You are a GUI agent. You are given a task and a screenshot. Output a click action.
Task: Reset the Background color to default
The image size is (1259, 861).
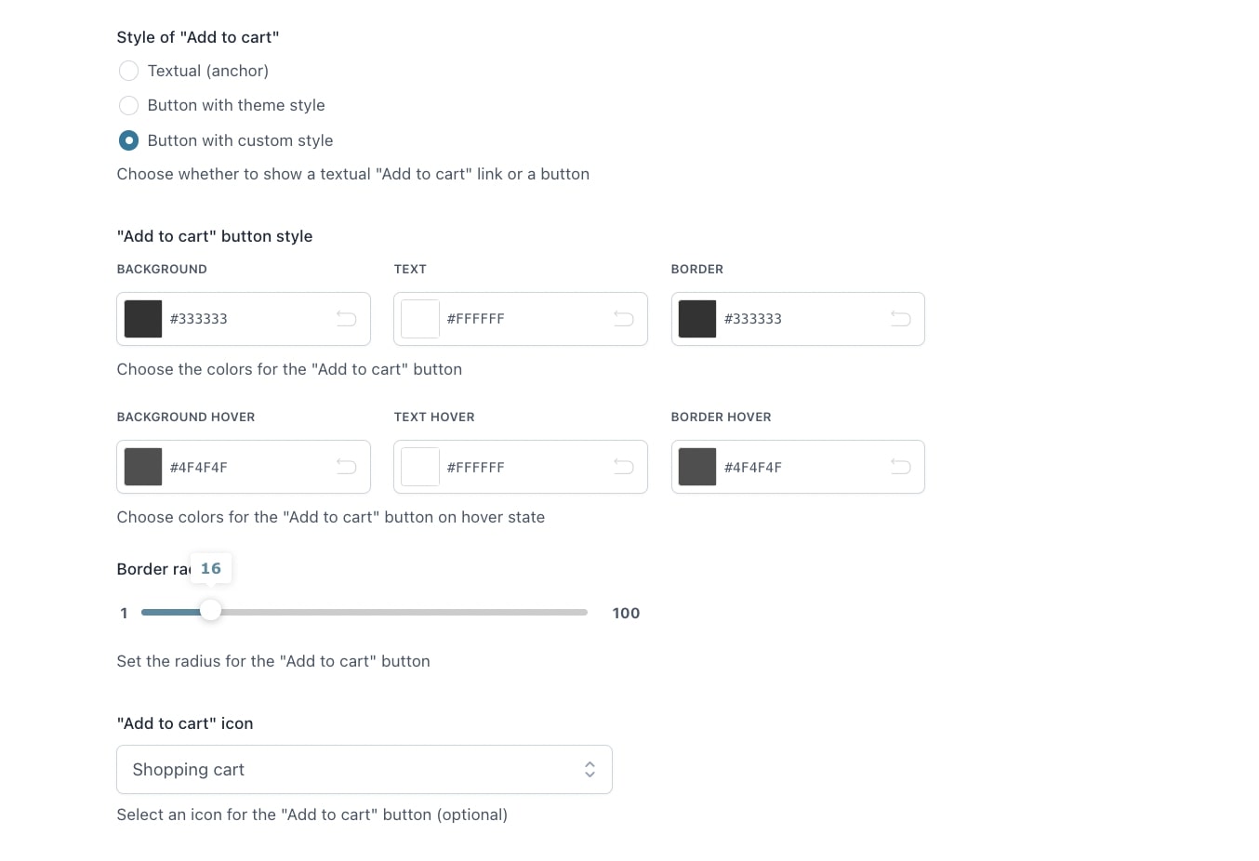pyautogui.click(x=346, y=319)
